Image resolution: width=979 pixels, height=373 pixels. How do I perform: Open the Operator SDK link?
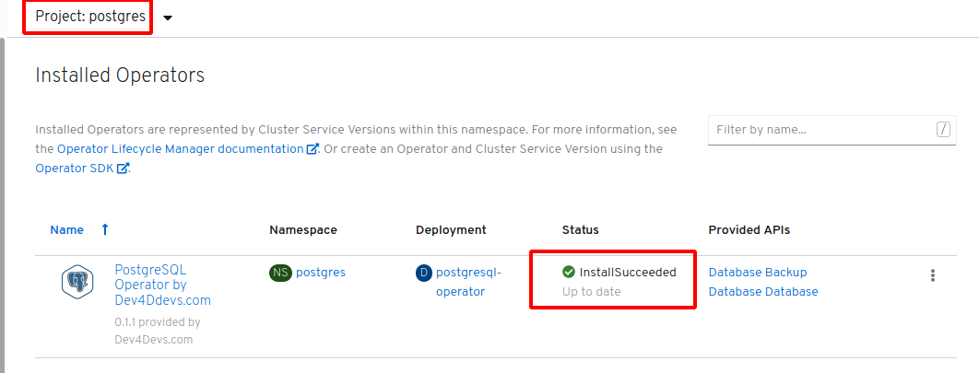75,169
